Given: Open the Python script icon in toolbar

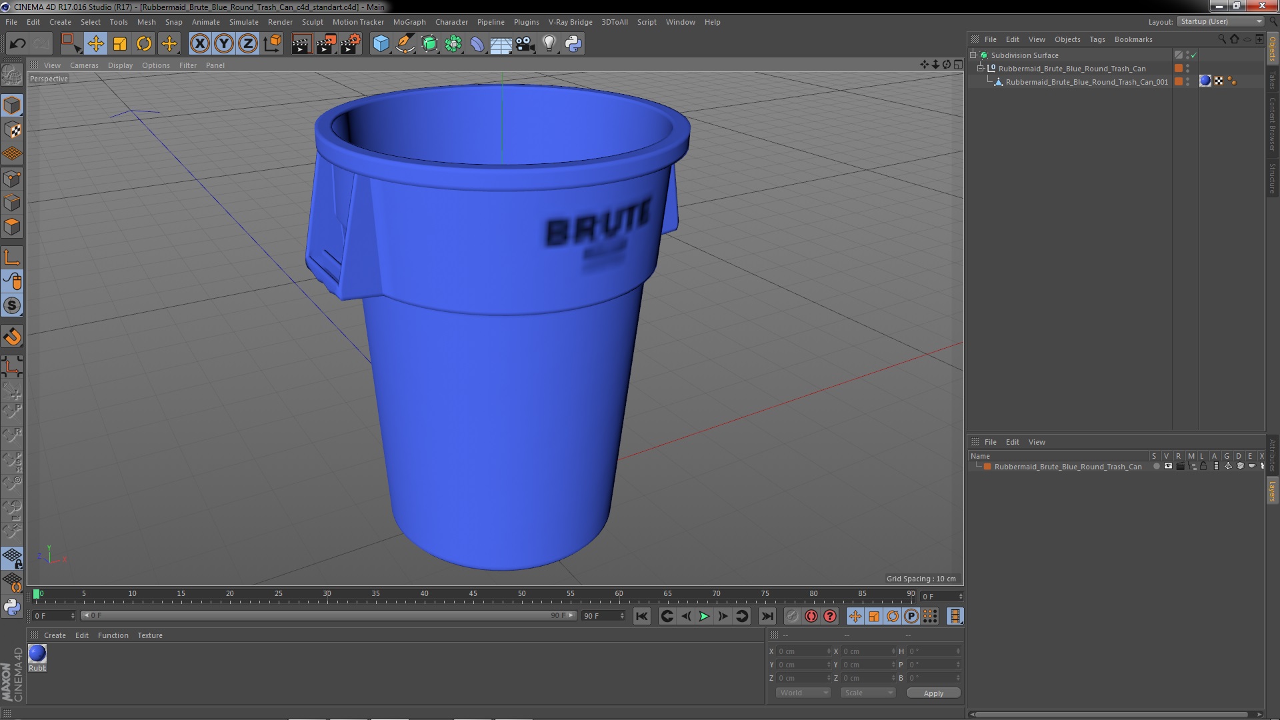Looking at the screenshot, I should (x=573, y=44).
